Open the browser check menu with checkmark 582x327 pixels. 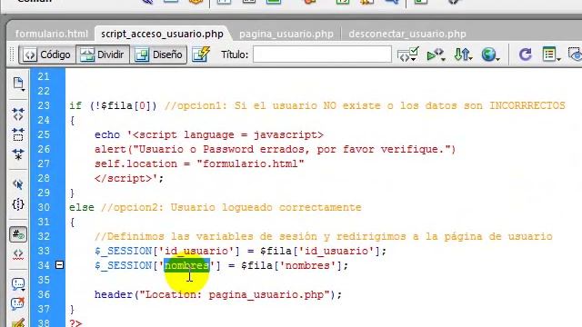pos(408,54)
